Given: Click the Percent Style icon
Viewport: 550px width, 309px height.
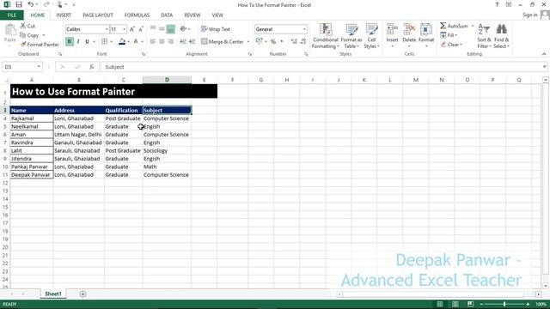Looking at the screenshot, I should click(x=273, y=41).
